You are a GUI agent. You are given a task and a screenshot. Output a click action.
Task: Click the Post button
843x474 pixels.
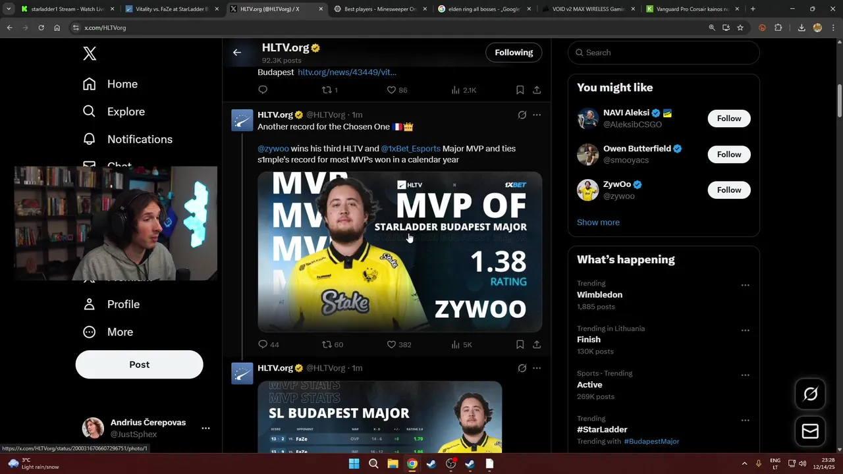[x=139, y=364]
